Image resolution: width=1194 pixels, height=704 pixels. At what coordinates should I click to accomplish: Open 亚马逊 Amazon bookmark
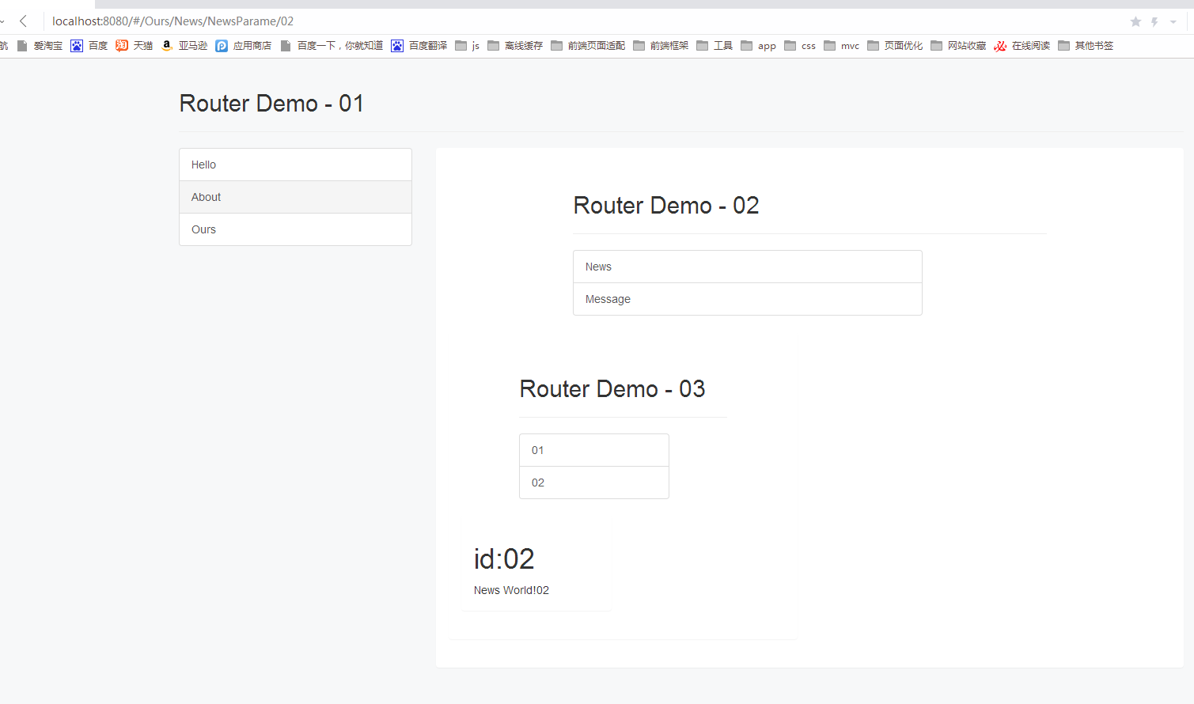[x=184, y=46]
